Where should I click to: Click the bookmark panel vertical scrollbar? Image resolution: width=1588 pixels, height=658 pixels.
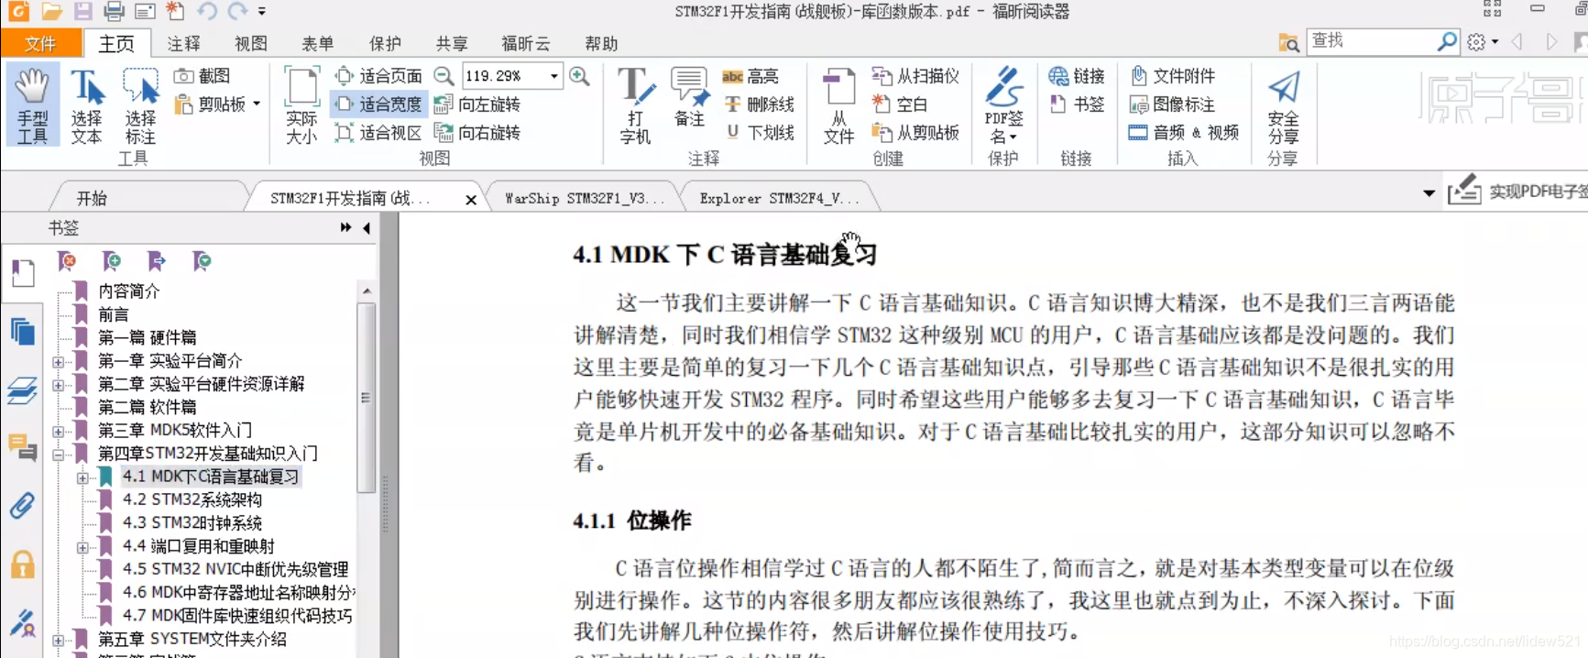pyautogui.click(x=367, y=399)
